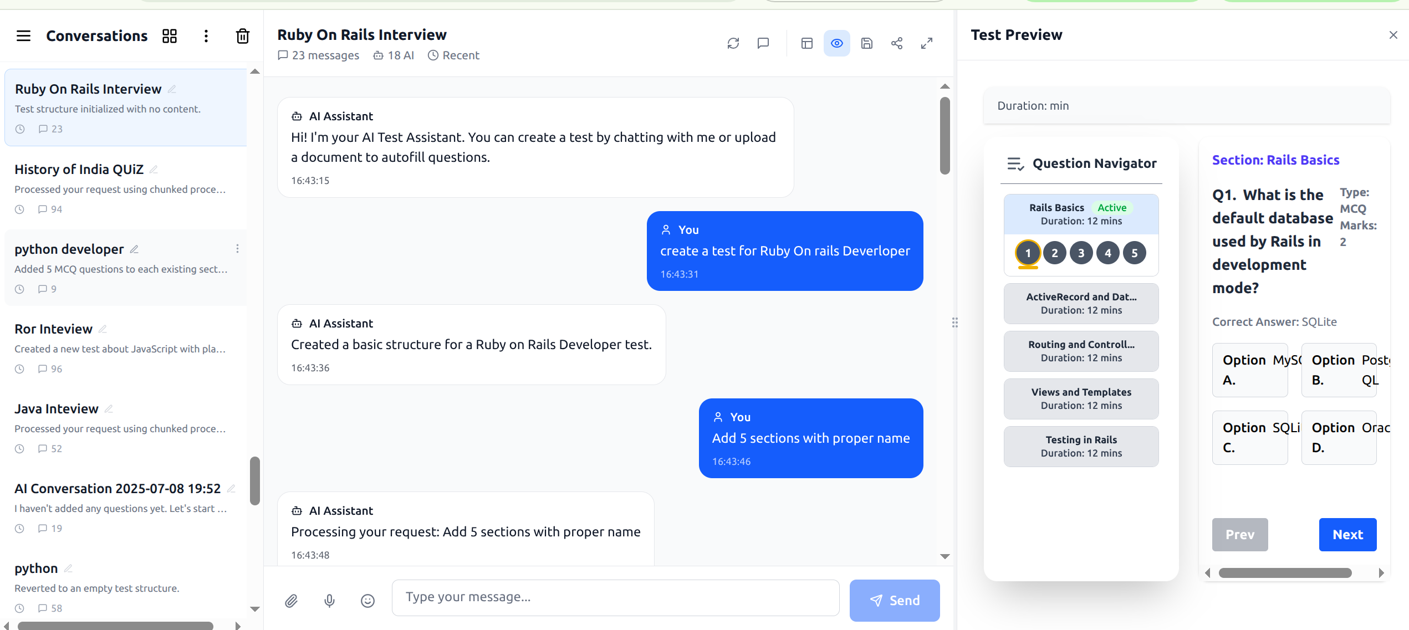Switch to grid view of conversations
The width and height of the screenshot is (1409, 630).
click(x=170, y=36)
